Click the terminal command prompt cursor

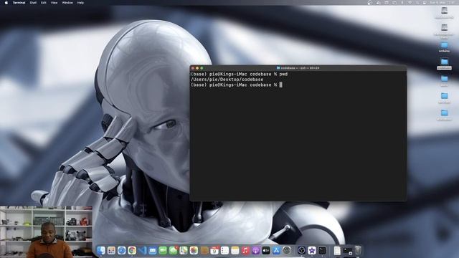(x=280, y=85)
